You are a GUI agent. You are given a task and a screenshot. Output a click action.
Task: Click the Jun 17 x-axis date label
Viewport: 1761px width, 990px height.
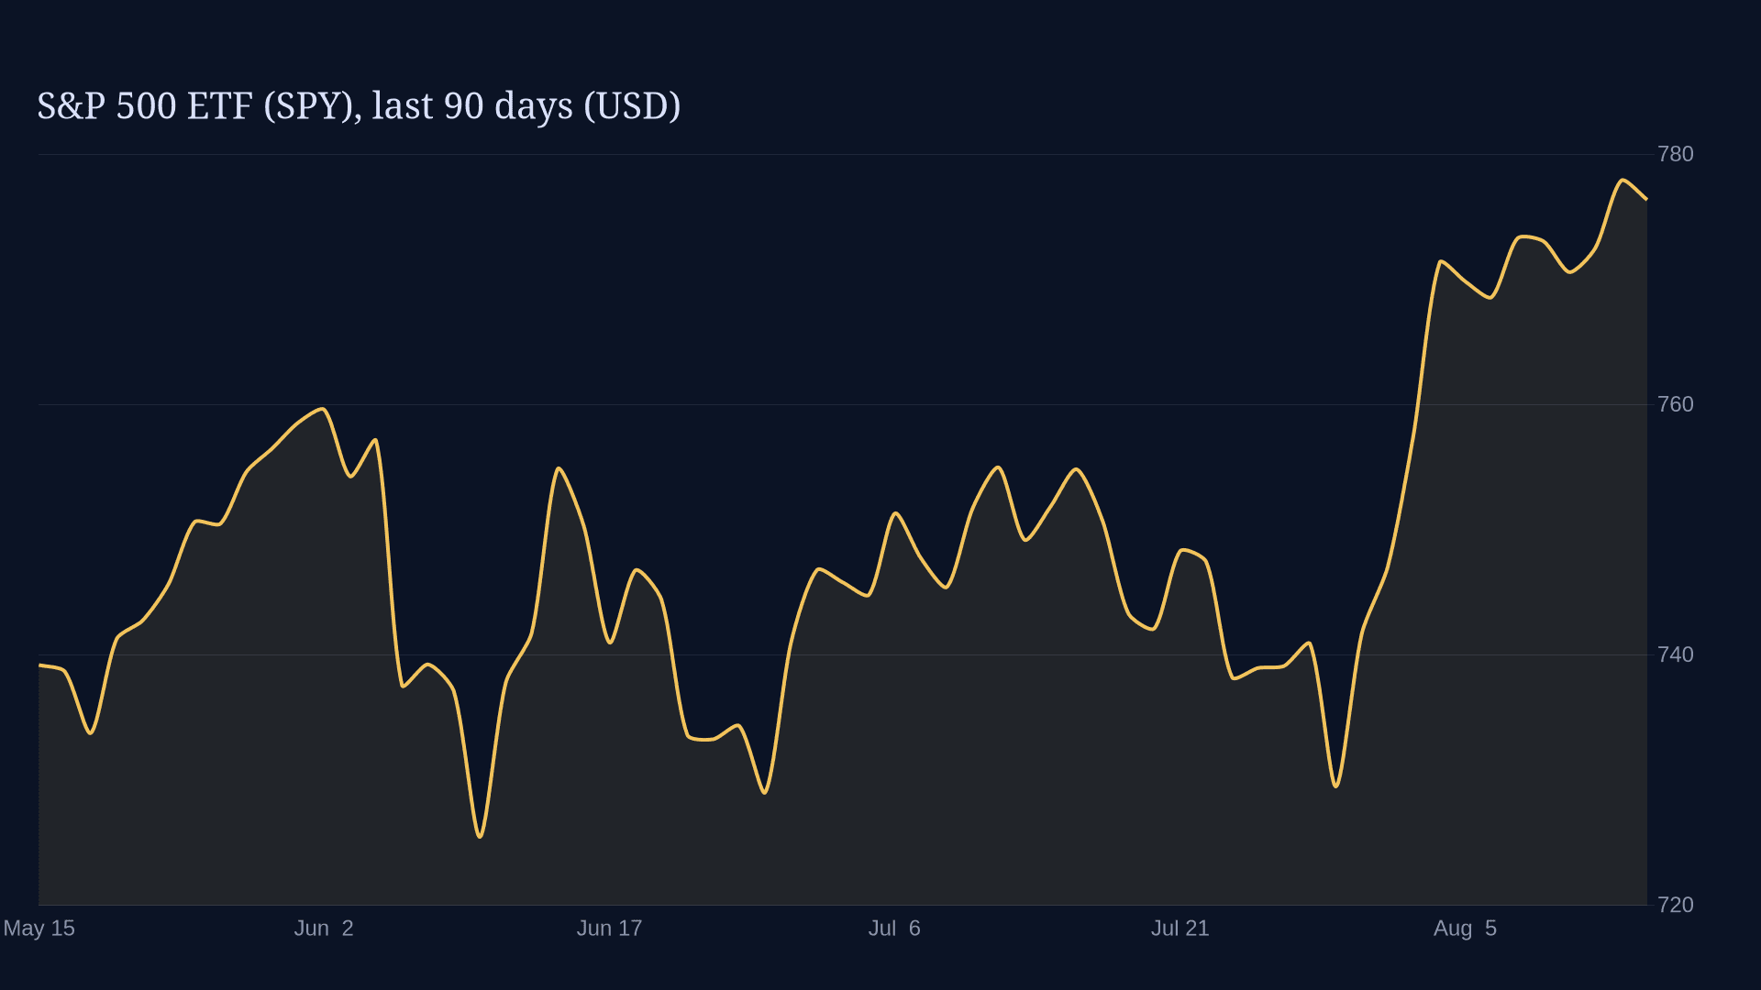(x=609, y=929)
